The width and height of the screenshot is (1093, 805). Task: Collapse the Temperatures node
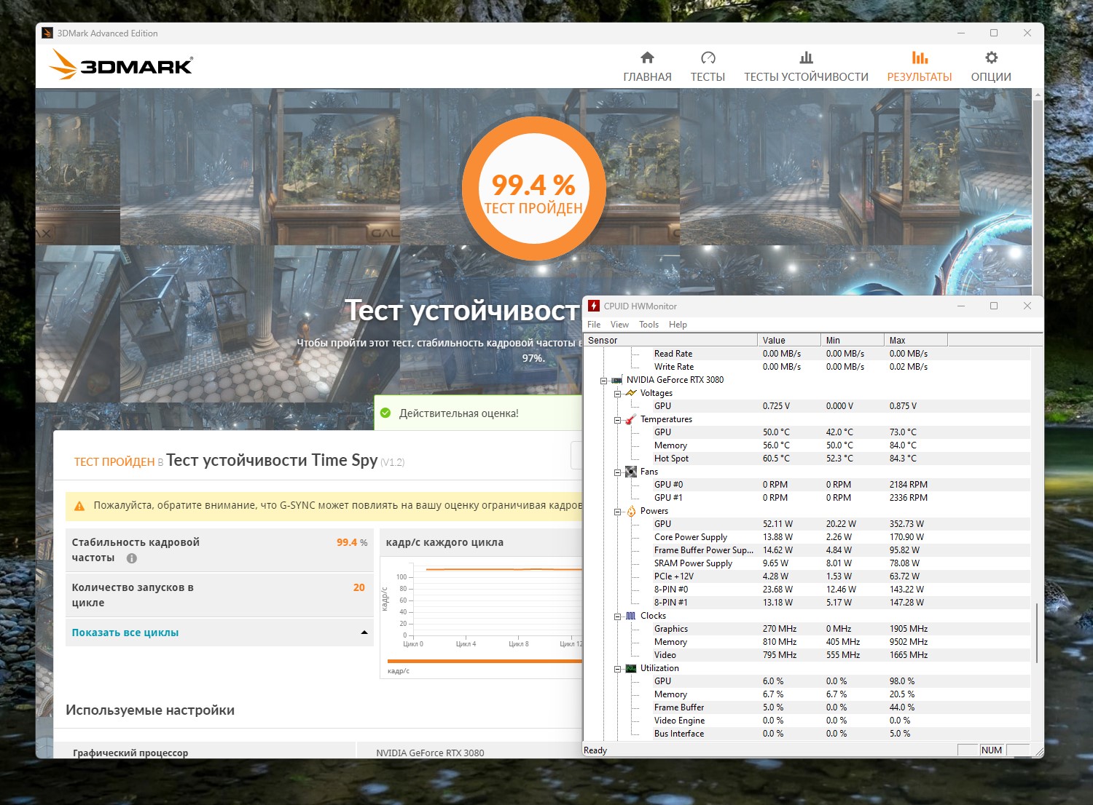point(617,419)
